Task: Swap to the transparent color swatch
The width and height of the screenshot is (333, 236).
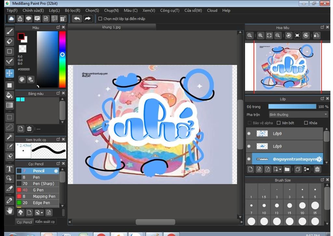Action: click(x=22, y=49)
